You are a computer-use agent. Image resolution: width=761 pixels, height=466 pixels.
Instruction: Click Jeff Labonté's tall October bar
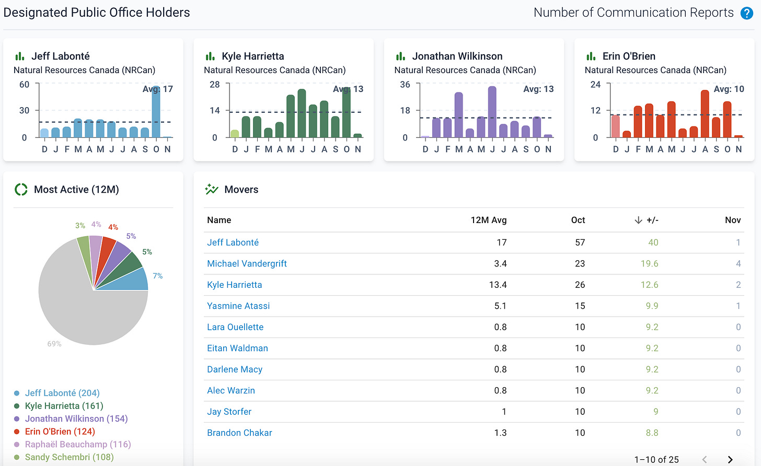point(156,112)
